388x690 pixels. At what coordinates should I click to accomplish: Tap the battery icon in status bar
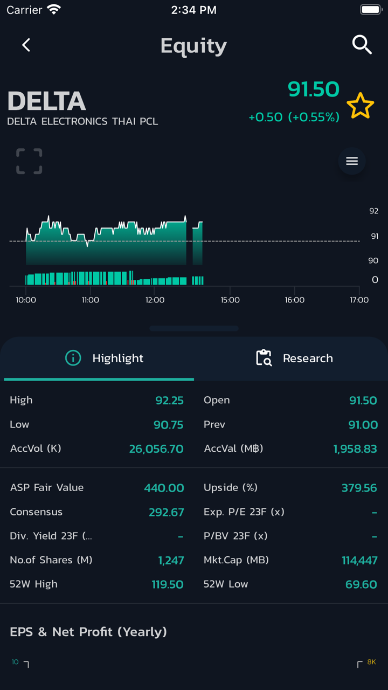[370, 10]
